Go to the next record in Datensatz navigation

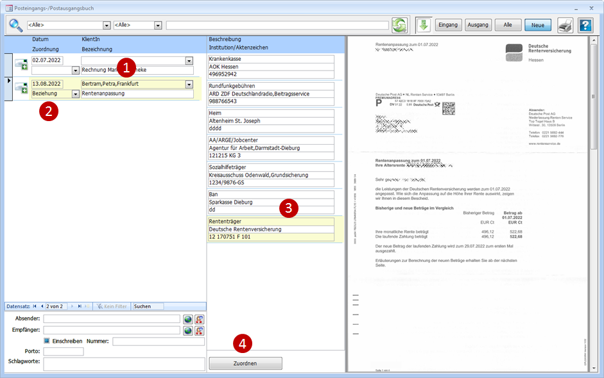coord(72,306)
